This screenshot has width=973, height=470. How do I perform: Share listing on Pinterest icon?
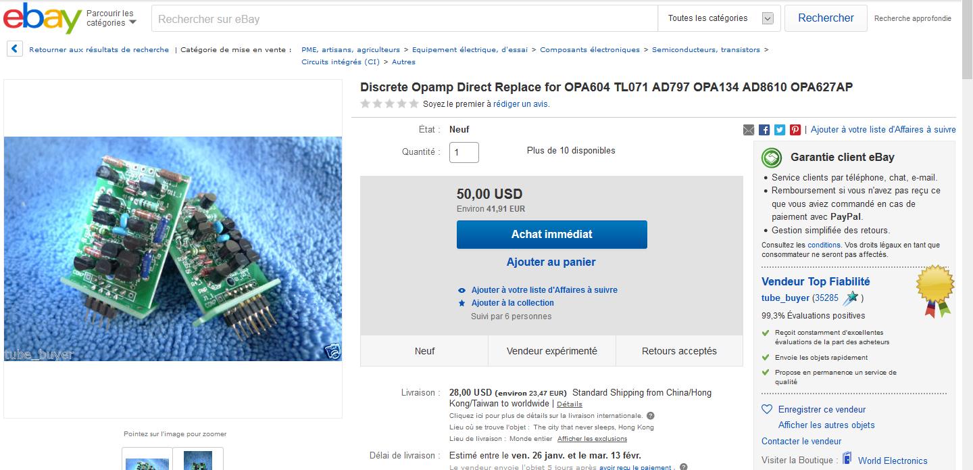pyautogui.click(x=795, y=130)
